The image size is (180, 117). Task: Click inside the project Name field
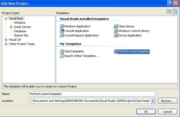pos(91,94)
